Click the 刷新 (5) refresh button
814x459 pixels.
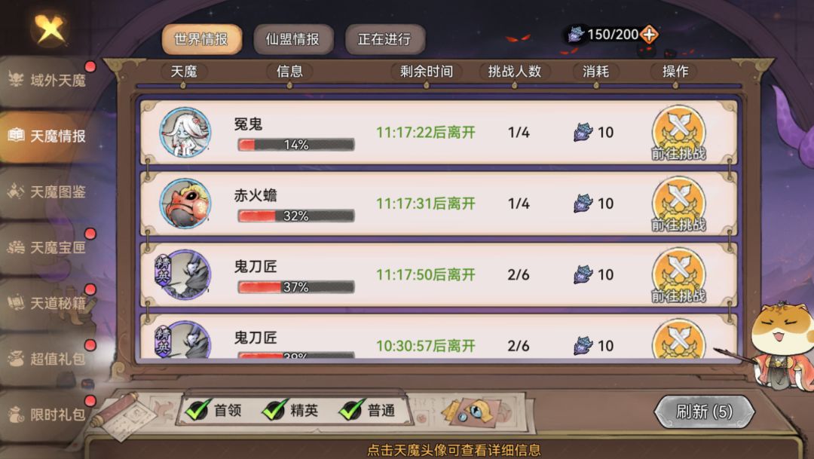point(704,412)
